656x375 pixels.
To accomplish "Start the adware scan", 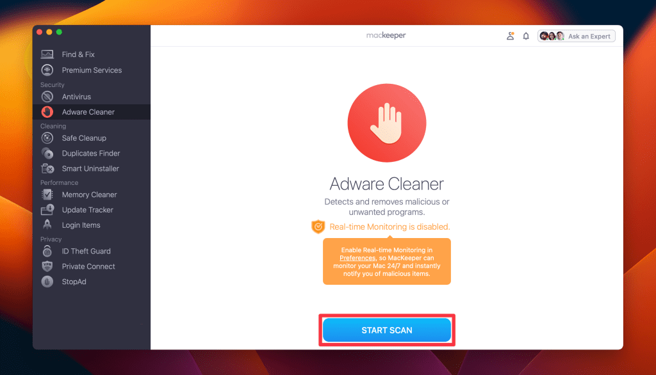I will coord(386,330).
